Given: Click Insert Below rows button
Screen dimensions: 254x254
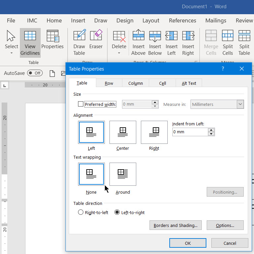Looking at the screenshot, I should point(155,43).
